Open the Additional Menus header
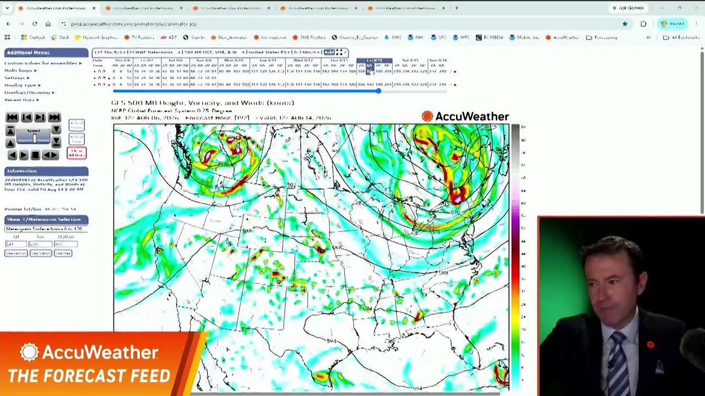 [46, 52]
